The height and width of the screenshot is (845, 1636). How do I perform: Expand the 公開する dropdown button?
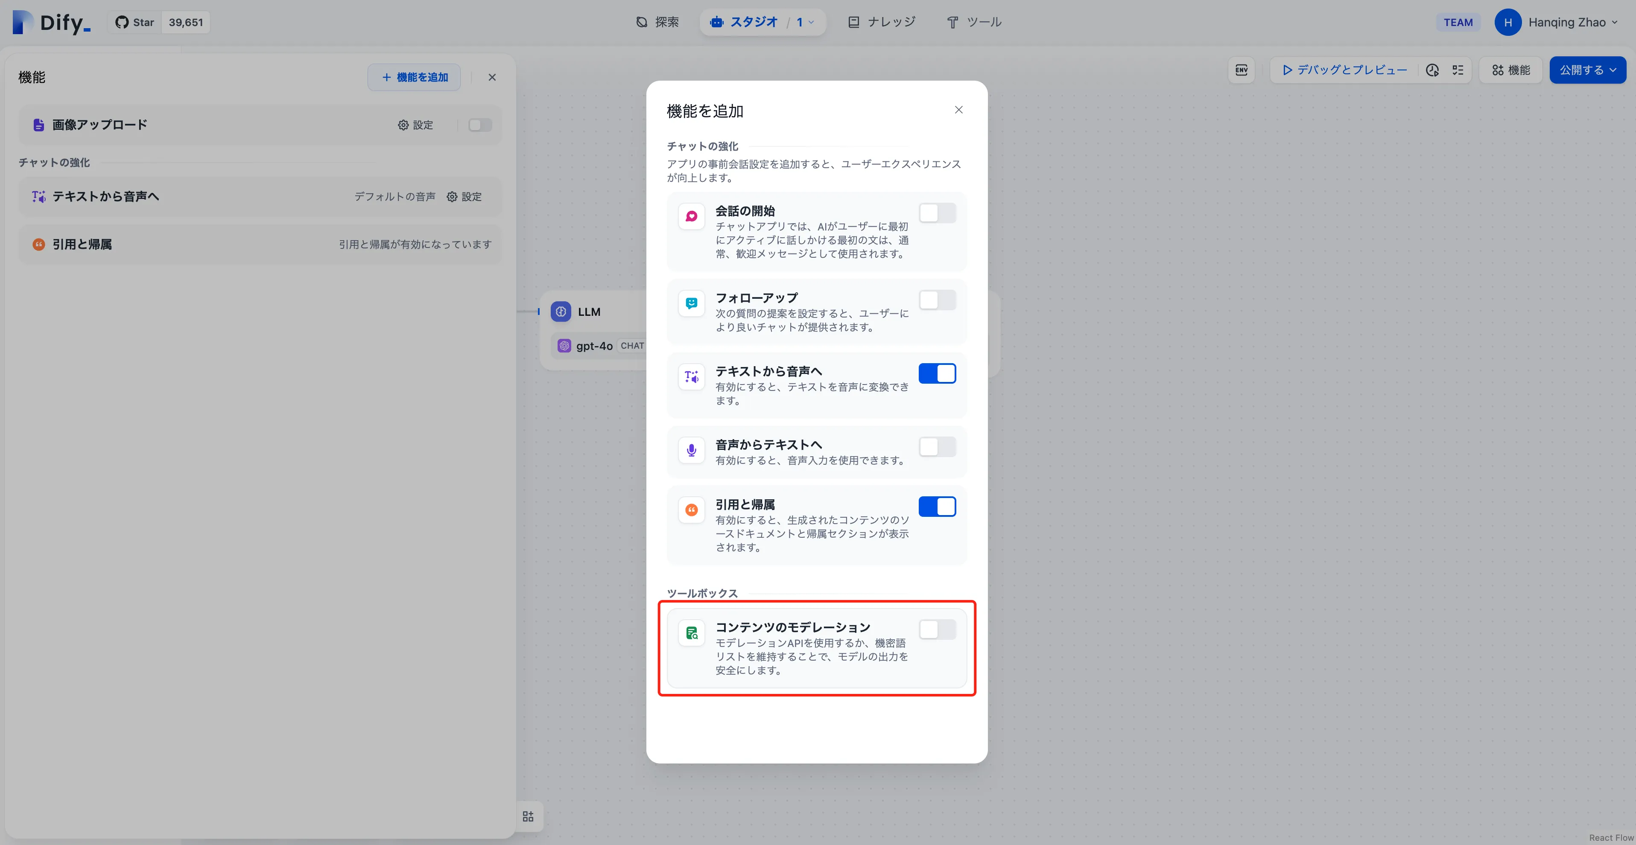(1587, 70)
